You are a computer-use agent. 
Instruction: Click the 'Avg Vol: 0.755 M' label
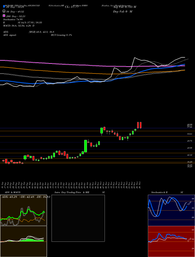[x=124, y=7]
